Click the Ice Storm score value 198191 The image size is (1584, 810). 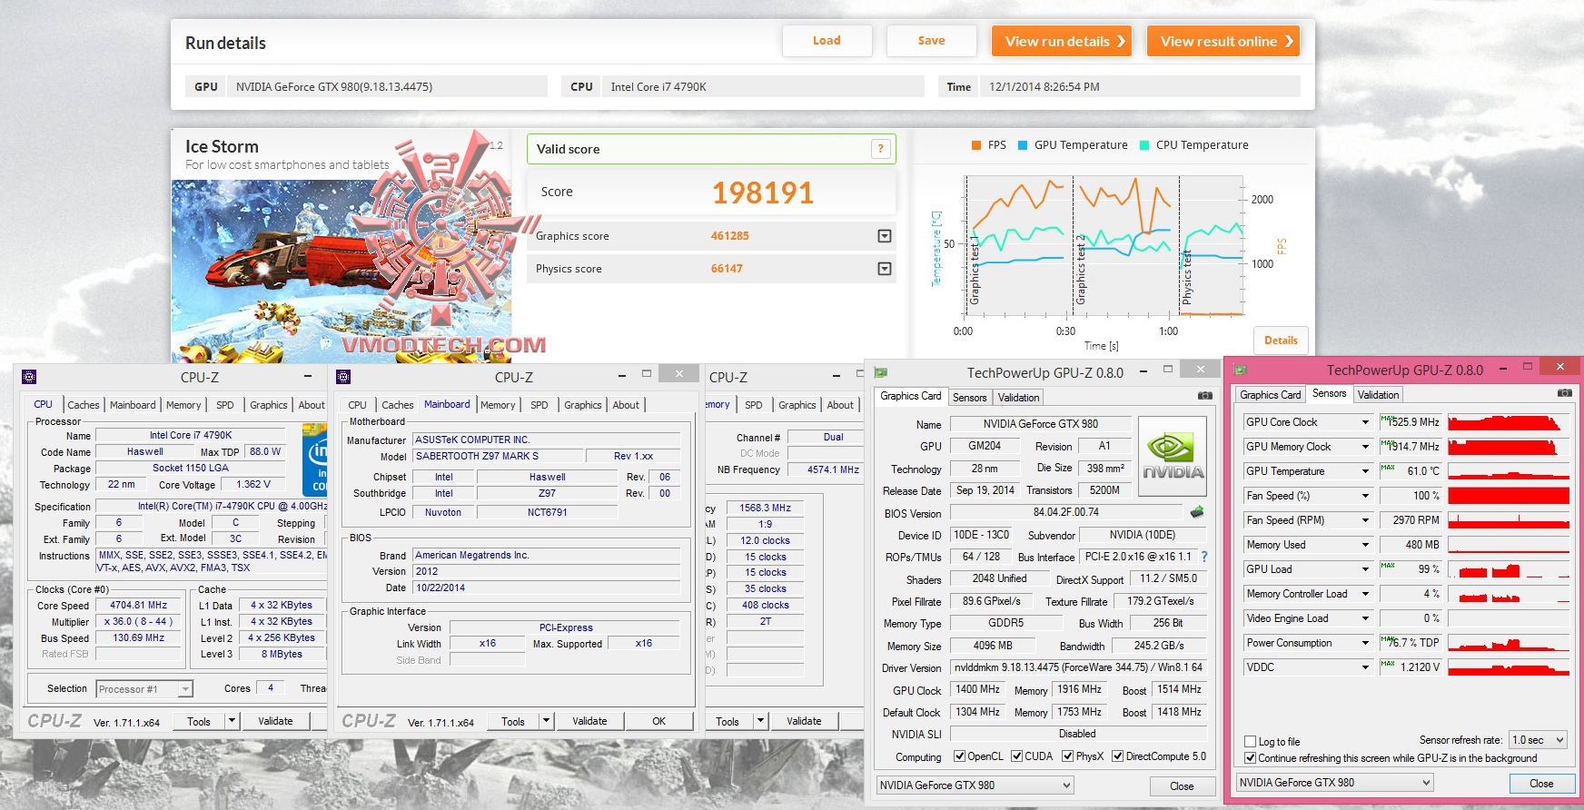pos(763,193)
